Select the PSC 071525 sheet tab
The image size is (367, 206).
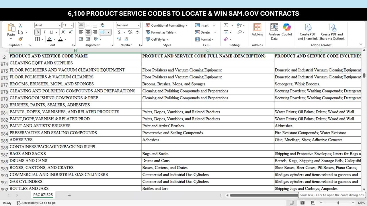tap(43, 195)
